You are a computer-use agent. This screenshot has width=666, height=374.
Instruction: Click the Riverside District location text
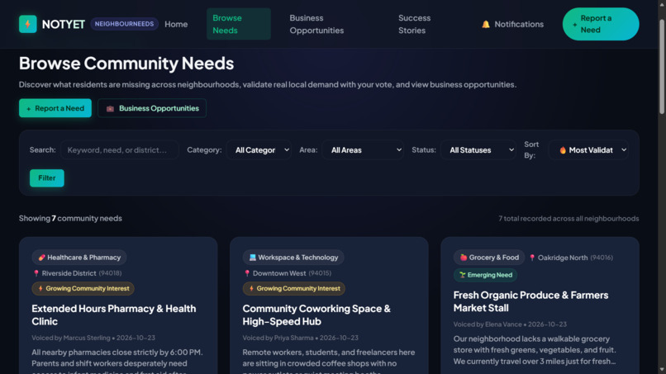coord(69,273)
